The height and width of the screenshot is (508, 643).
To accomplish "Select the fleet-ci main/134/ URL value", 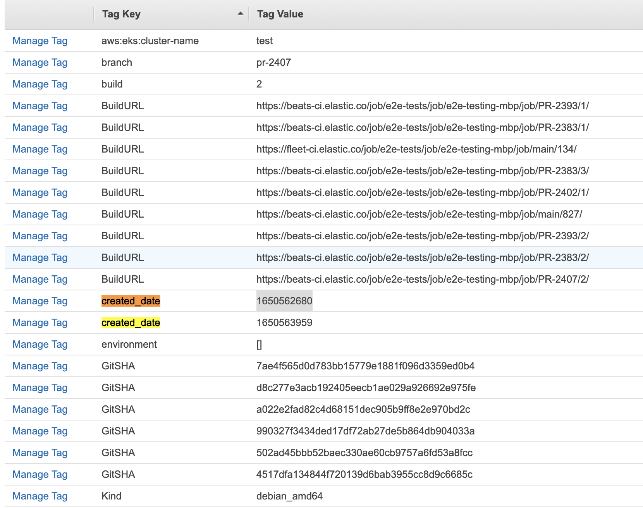I will coord(416,149).
